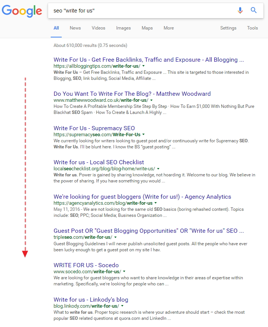Screen dimensions: 268x327
Task: Activate voice search microphone icon
Action: [x=240, y=10]
